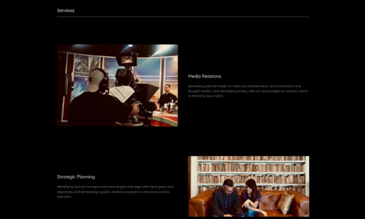Click the Services section heading
The image size is (365, 219).
66,10
